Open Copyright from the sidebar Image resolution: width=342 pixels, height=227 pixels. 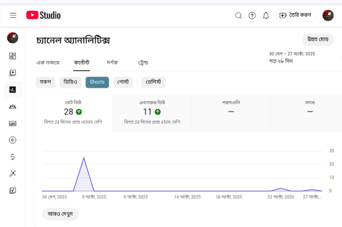pyautogui.click(x=13, y=140)
